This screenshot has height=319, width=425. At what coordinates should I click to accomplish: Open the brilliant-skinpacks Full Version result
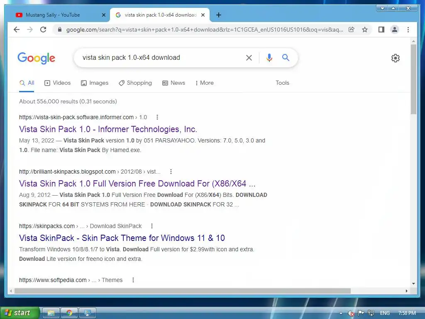click(x=137, y=184)
